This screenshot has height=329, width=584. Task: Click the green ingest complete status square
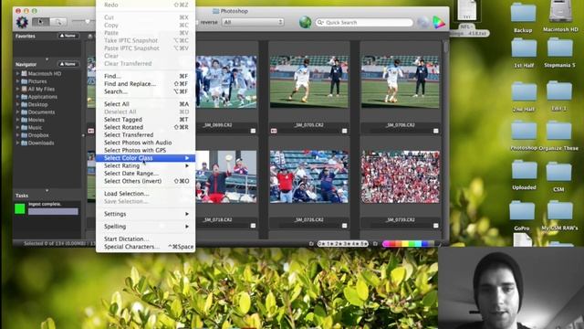tap(20, 209)
